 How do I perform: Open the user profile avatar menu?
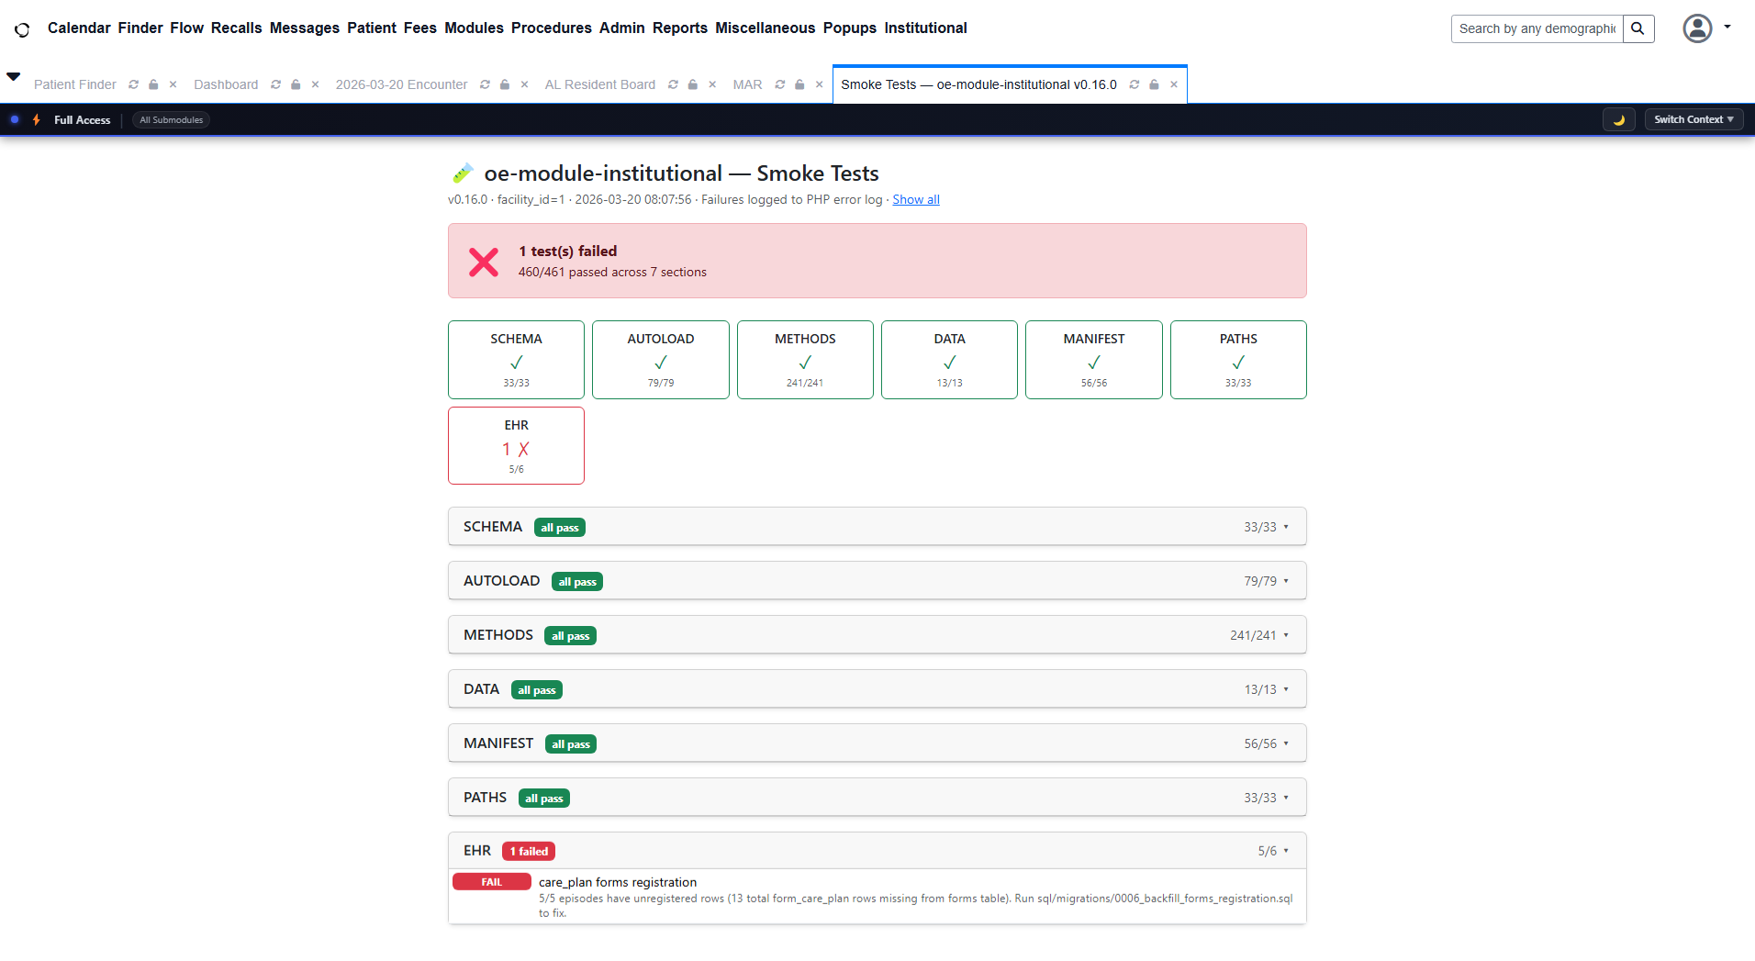click(x=1697, y=28)
